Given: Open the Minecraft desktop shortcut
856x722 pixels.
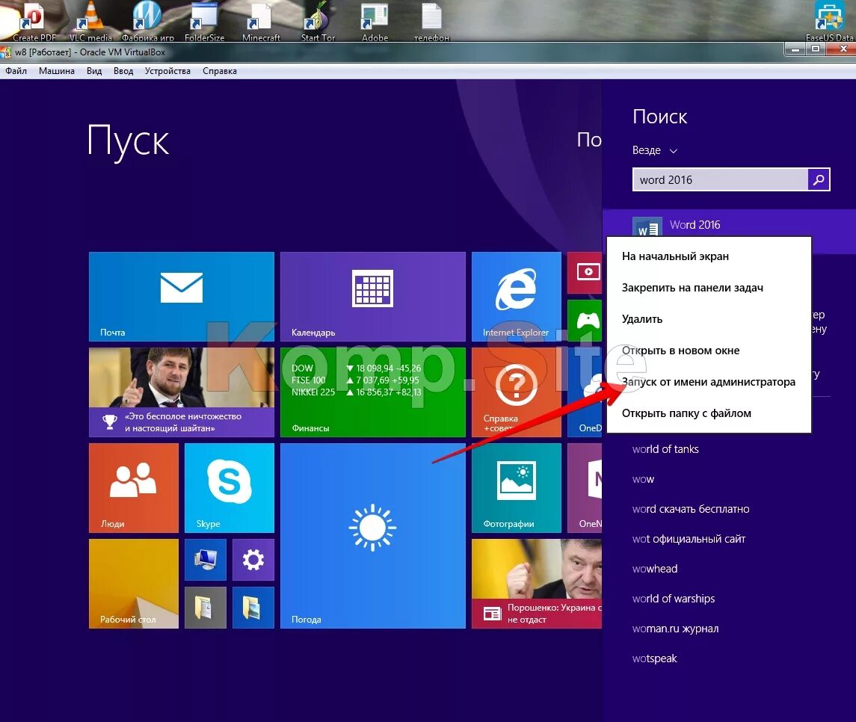Looking at the screenshot, I should tap(261, 22).
